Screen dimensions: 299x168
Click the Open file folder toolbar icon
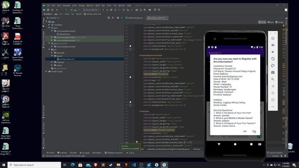44,10
